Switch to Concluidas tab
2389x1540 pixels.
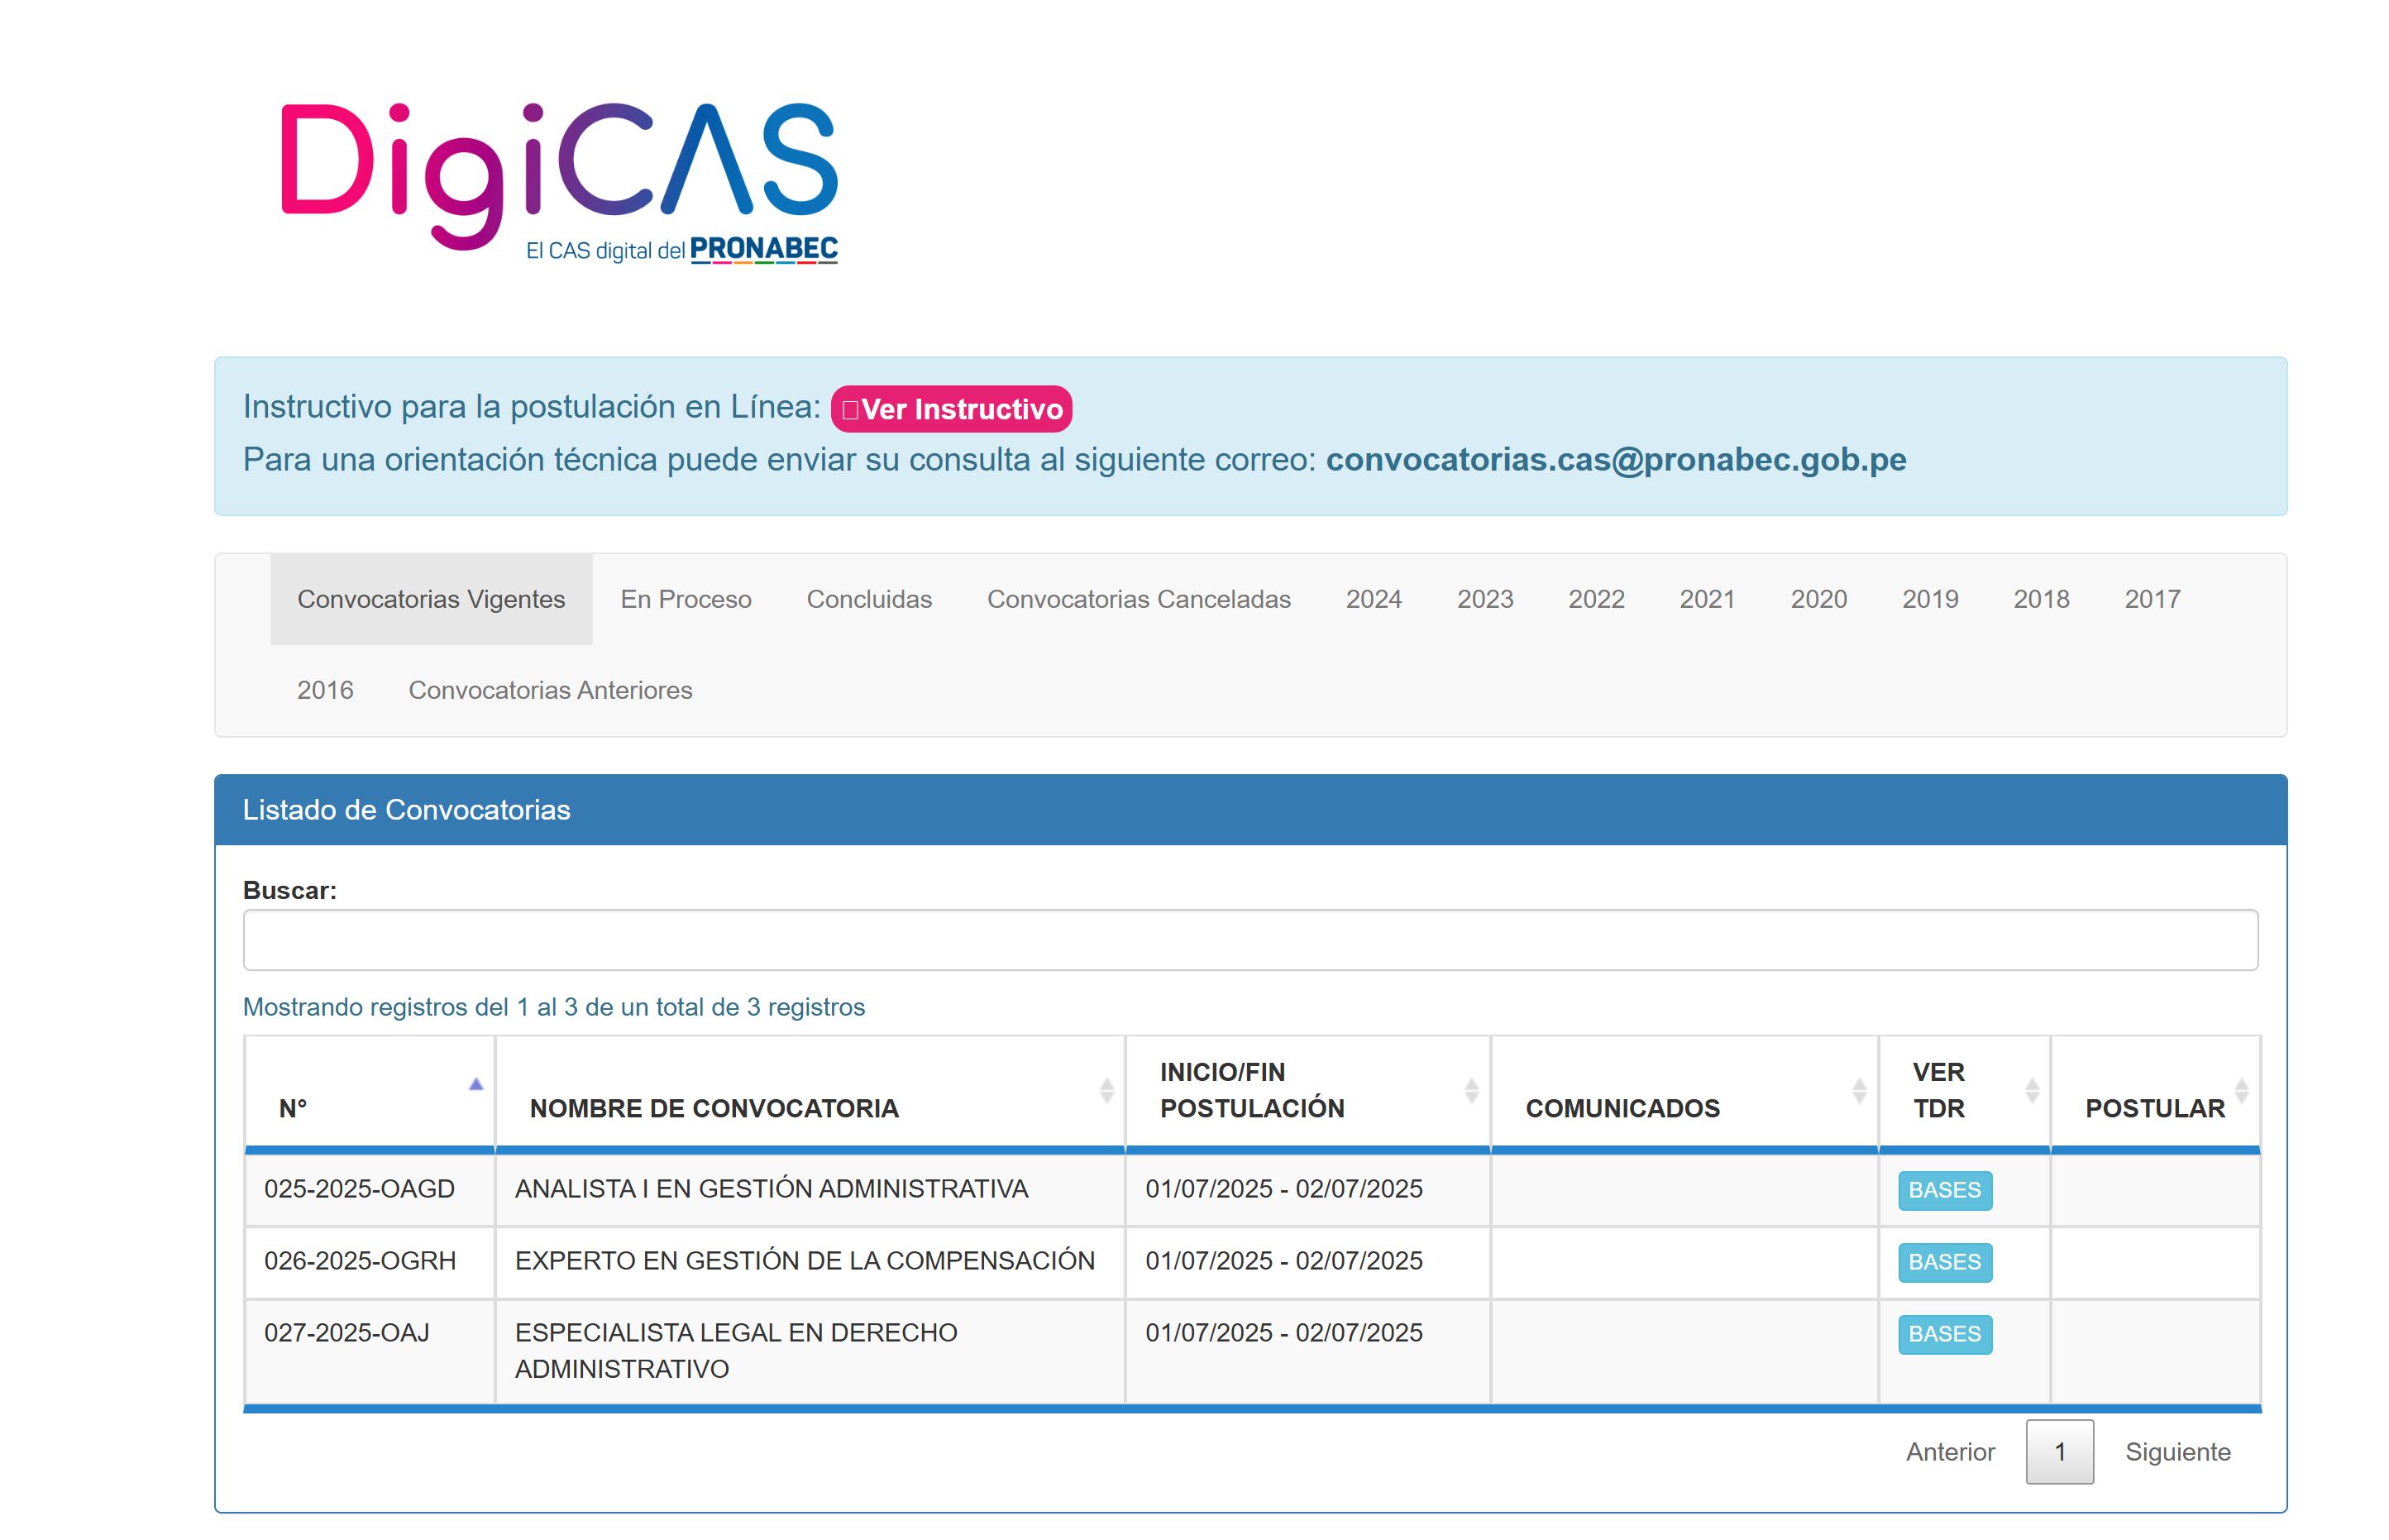[x=868, y=599]
